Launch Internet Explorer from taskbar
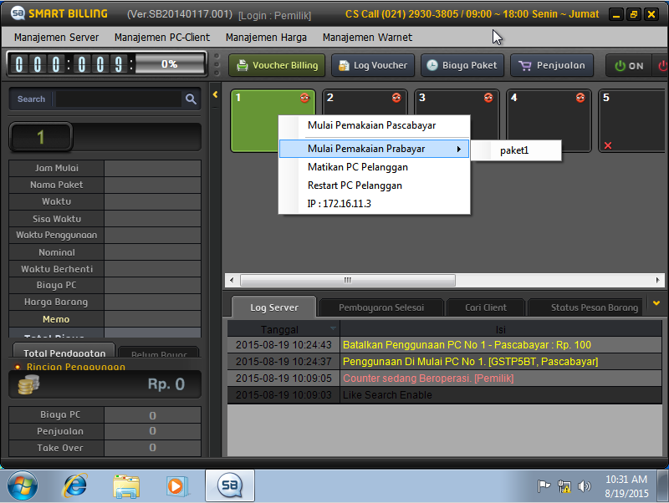Screen dimensions: 669x503 click(x=74, y=486)
